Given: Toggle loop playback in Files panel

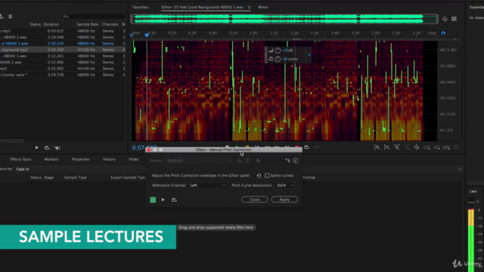Looking at the screenshot, I should [47, 148].
